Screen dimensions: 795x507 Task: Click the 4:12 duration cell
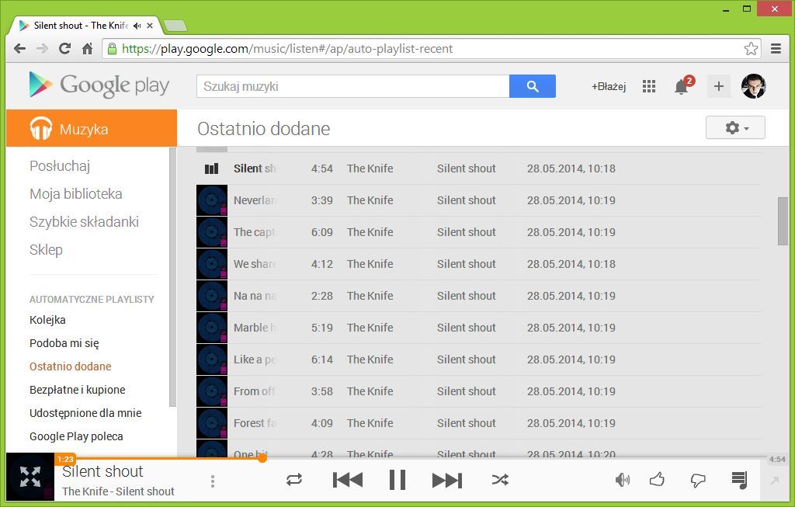point(322,264)
